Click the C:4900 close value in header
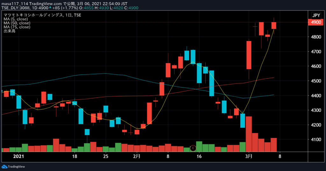Screen dimensions: 326x171 [x=131, y=8]
